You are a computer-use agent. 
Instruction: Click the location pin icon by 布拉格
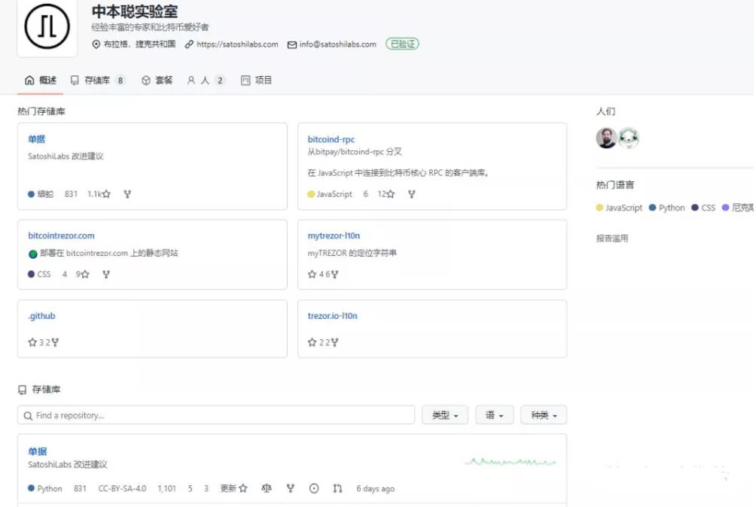pyautogui.click(x=96, y=44)
